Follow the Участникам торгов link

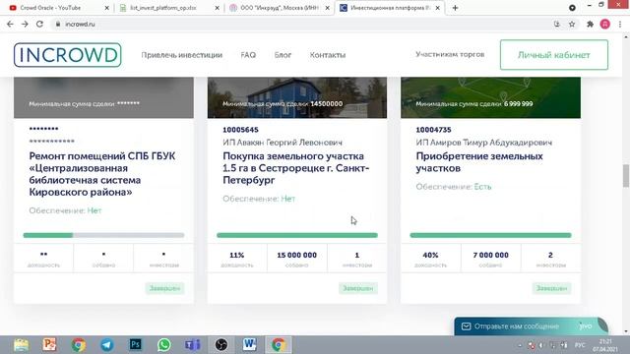pyautogui.click(x=450, y=54)
